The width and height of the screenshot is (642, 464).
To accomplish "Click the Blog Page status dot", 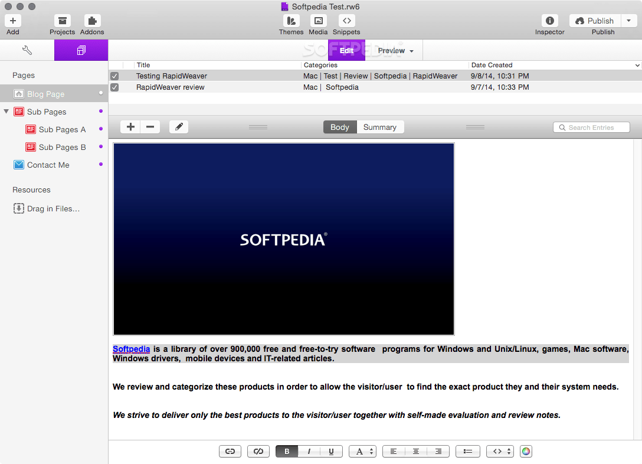I will point(101,93).
